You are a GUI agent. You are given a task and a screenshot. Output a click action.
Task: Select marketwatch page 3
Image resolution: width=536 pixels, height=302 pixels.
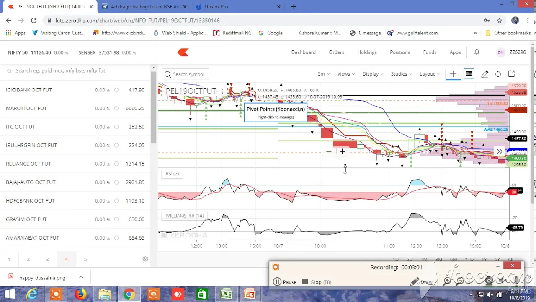[x=47, y=259]
